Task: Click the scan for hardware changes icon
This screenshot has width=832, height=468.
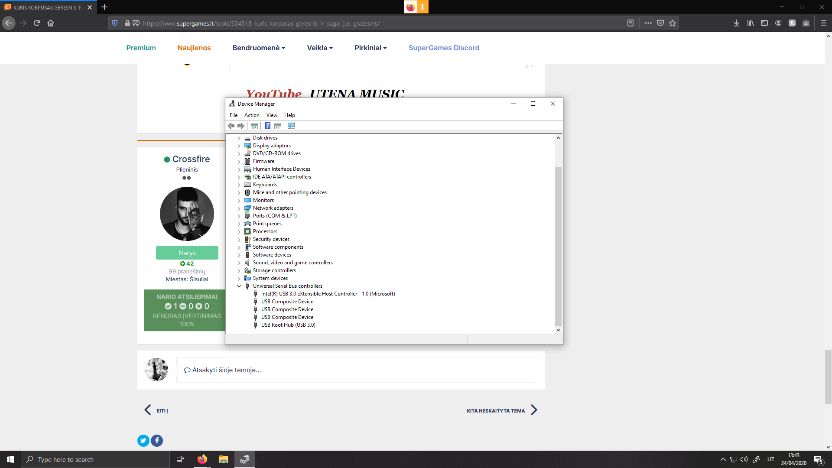Action: pos(291,126)
